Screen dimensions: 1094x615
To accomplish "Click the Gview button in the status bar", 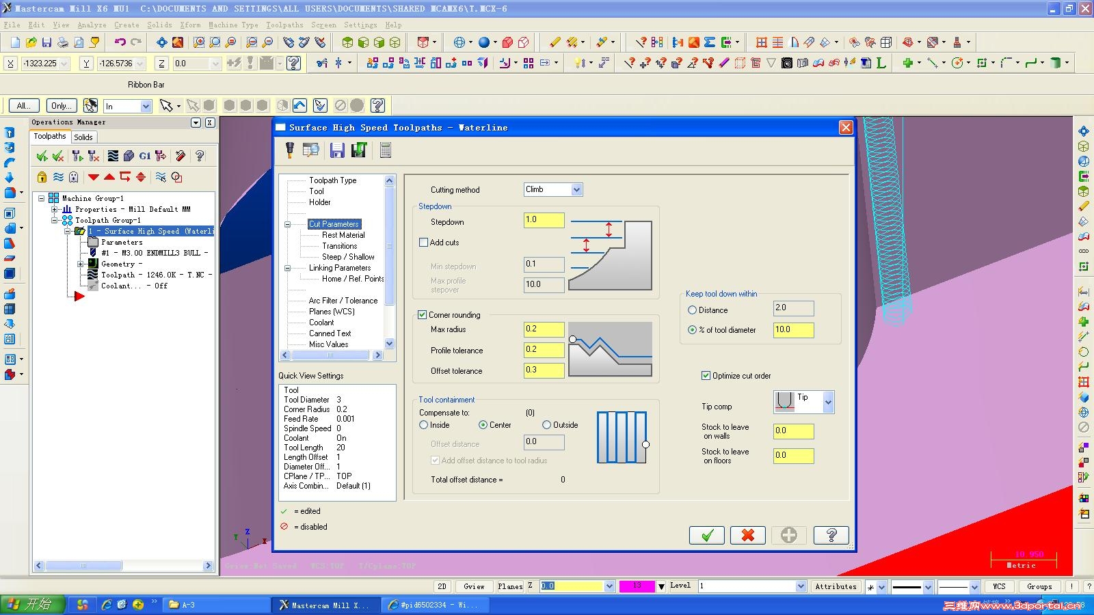I will (474, 586).
